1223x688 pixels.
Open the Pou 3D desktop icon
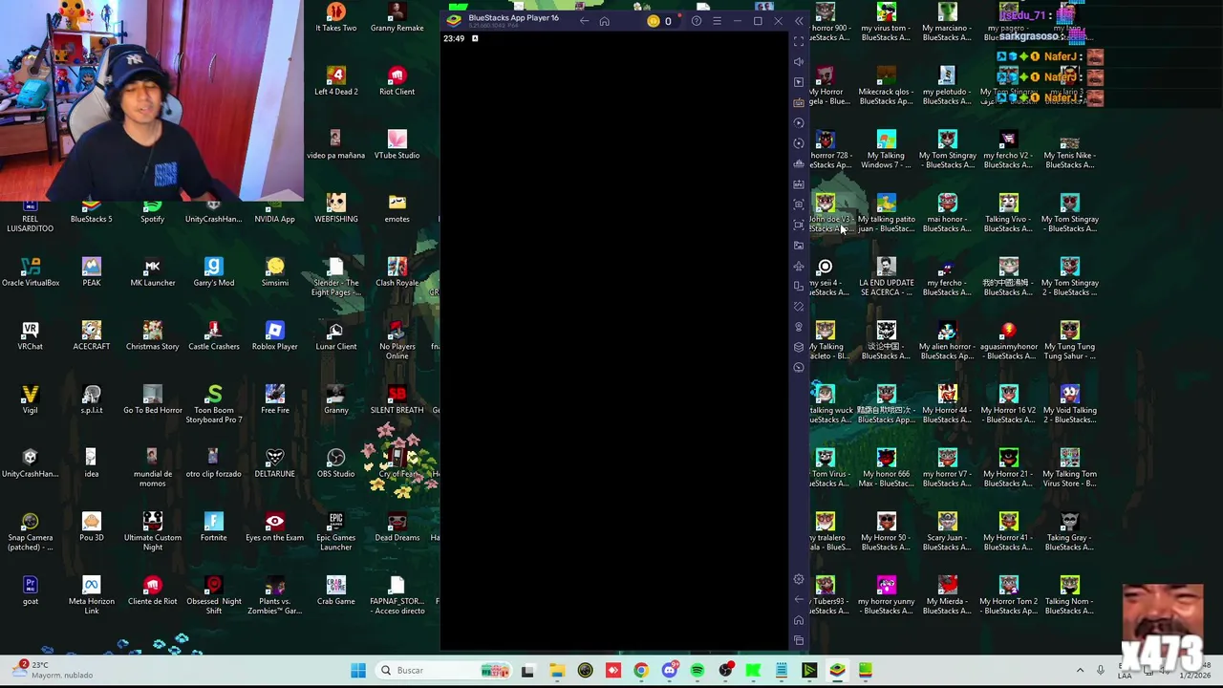[92, 527]
